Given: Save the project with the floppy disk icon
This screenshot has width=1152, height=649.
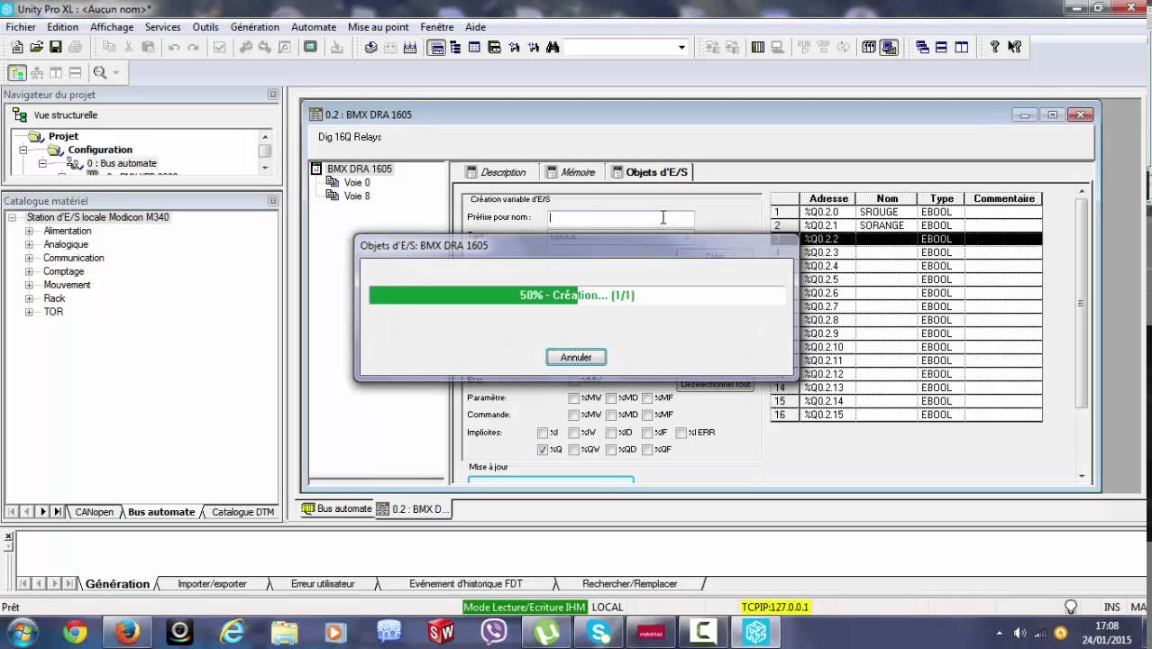Looking at the screenshot, I should [x=56, y=47].
